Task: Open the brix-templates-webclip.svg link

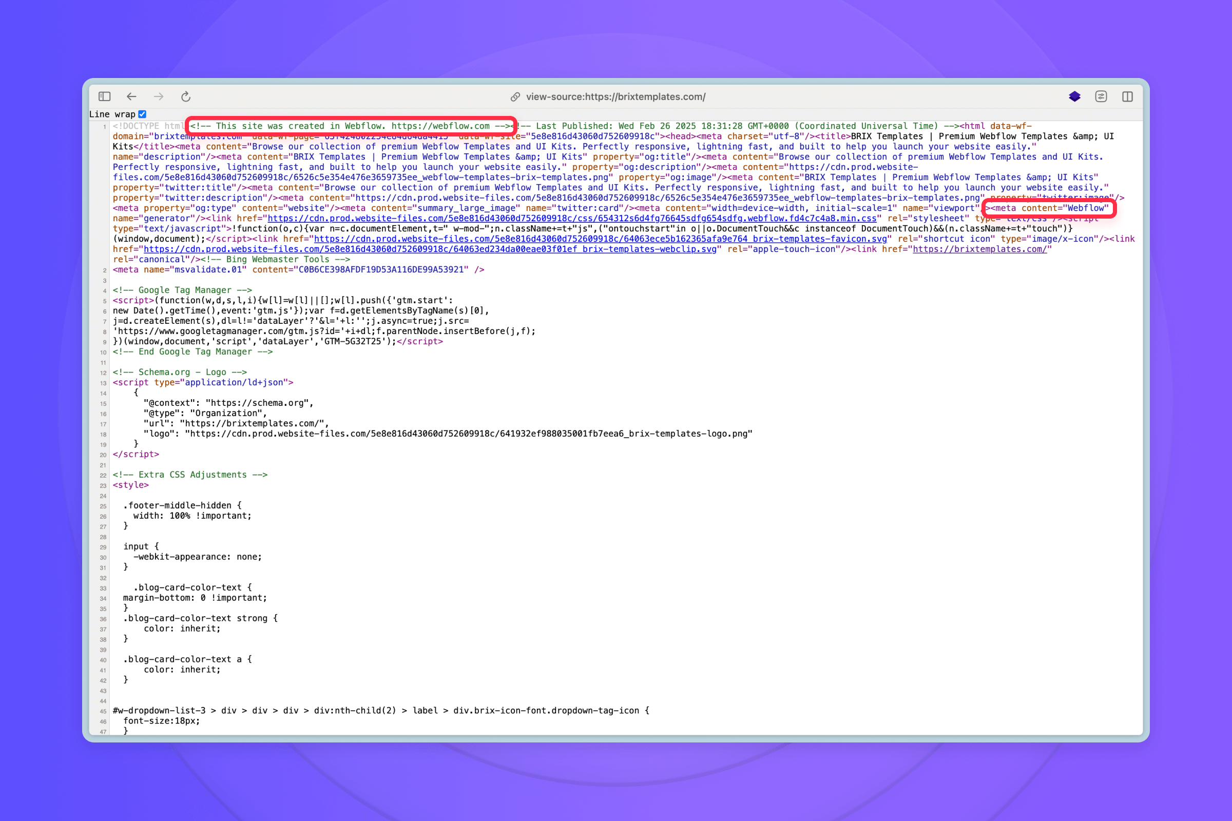Action: tap(430, 249)
